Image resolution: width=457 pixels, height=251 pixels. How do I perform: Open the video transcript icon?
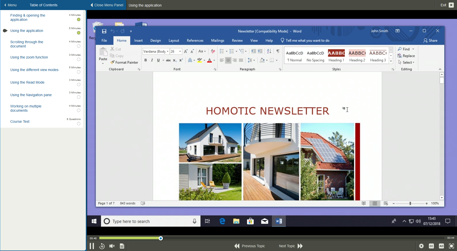tap(122, 246)
